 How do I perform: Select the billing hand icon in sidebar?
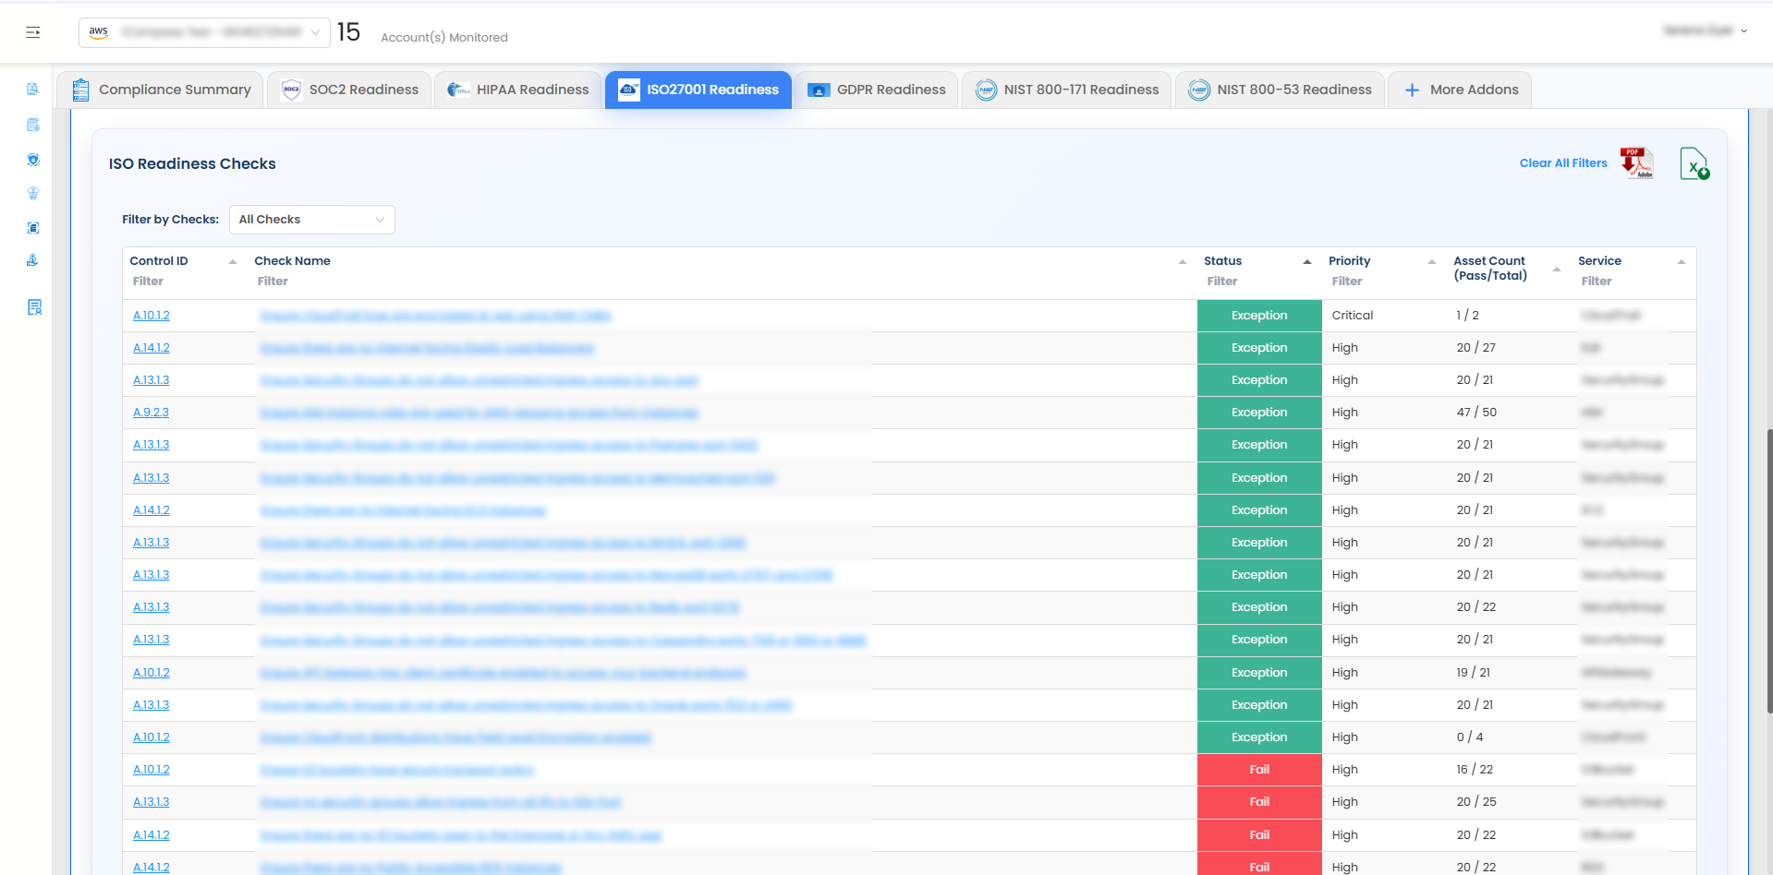(x=33, y=259)
